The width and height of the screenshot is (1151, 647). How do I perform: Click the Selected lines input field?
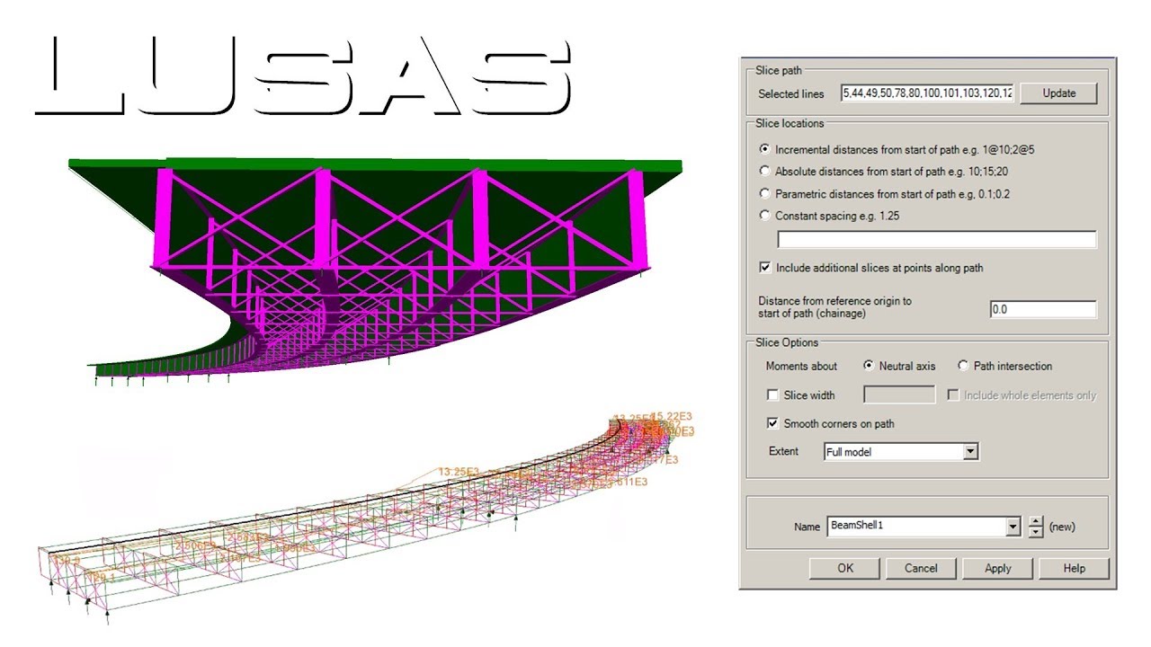927,93
